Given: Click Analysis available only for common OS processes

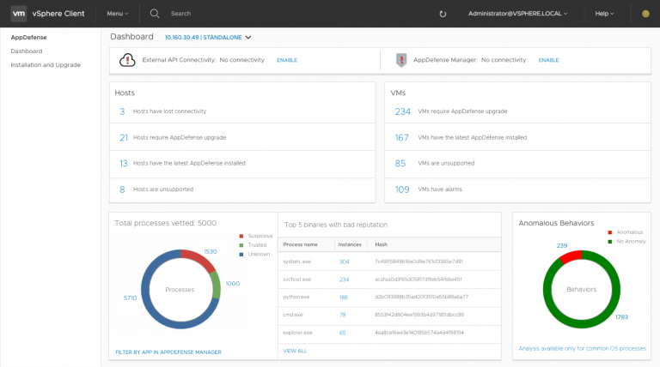Looking at the screenshot, I should [x=582, y=348].
